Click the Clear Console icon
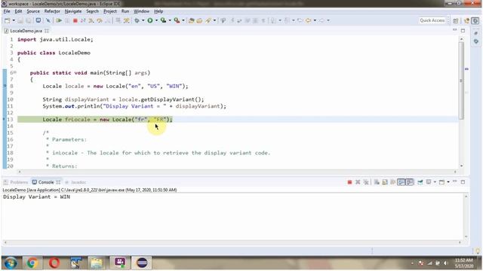483x271 pixels. [377, 182]
